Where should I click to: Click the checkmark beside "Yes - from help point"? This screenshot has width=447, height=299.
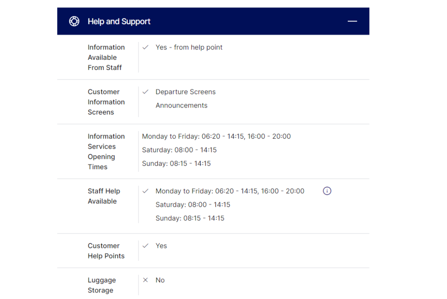click(x=146, y=47)
